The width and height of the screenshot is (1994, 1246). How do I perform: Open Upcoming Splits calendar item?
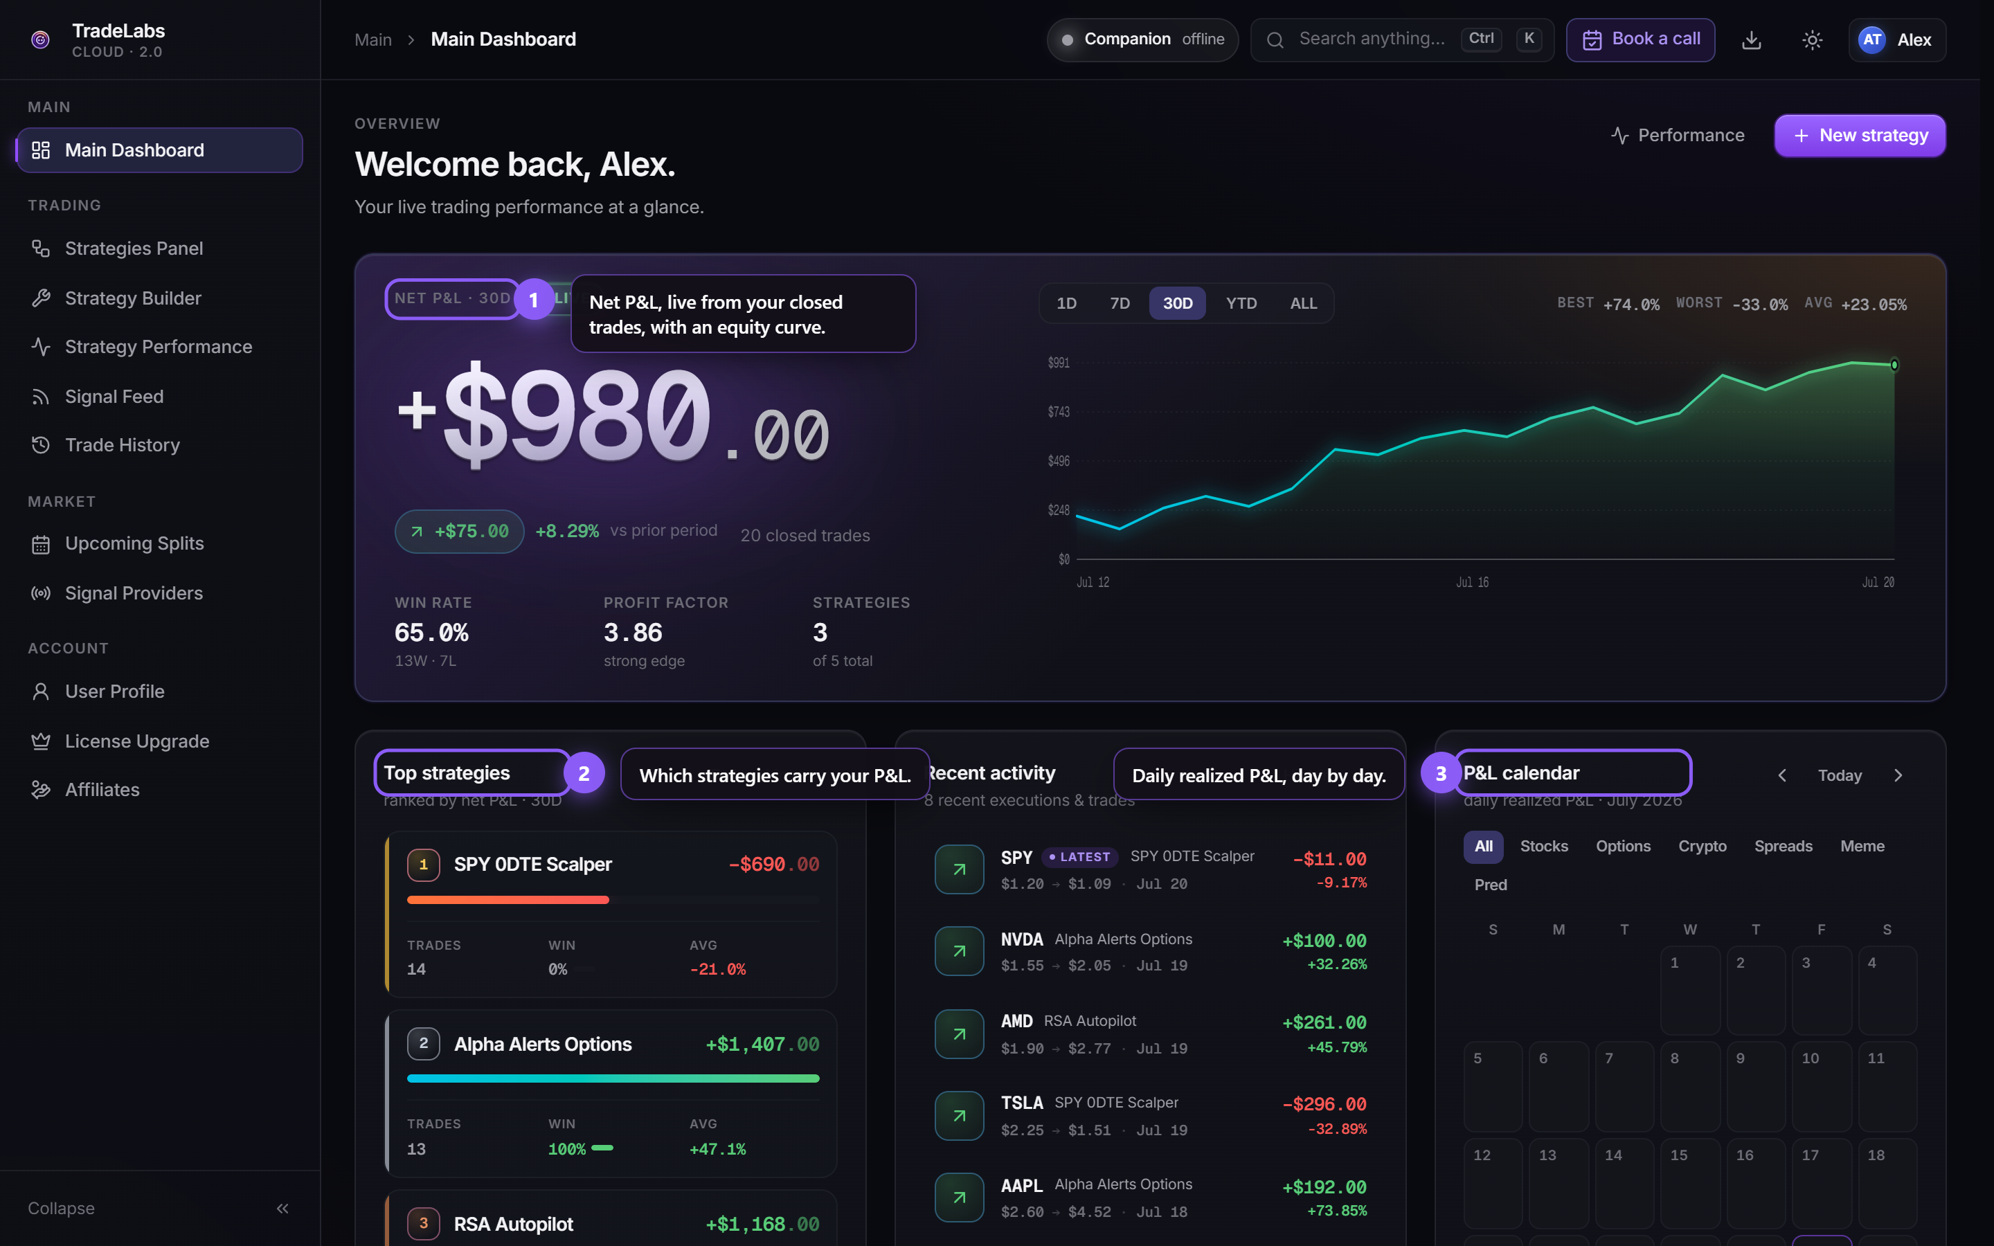tap(159, 544)
